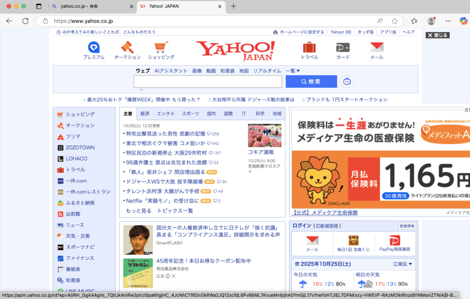This screenshot has height=299, width=470.
Task: Open the もっと見る news link
Action: 139,210
